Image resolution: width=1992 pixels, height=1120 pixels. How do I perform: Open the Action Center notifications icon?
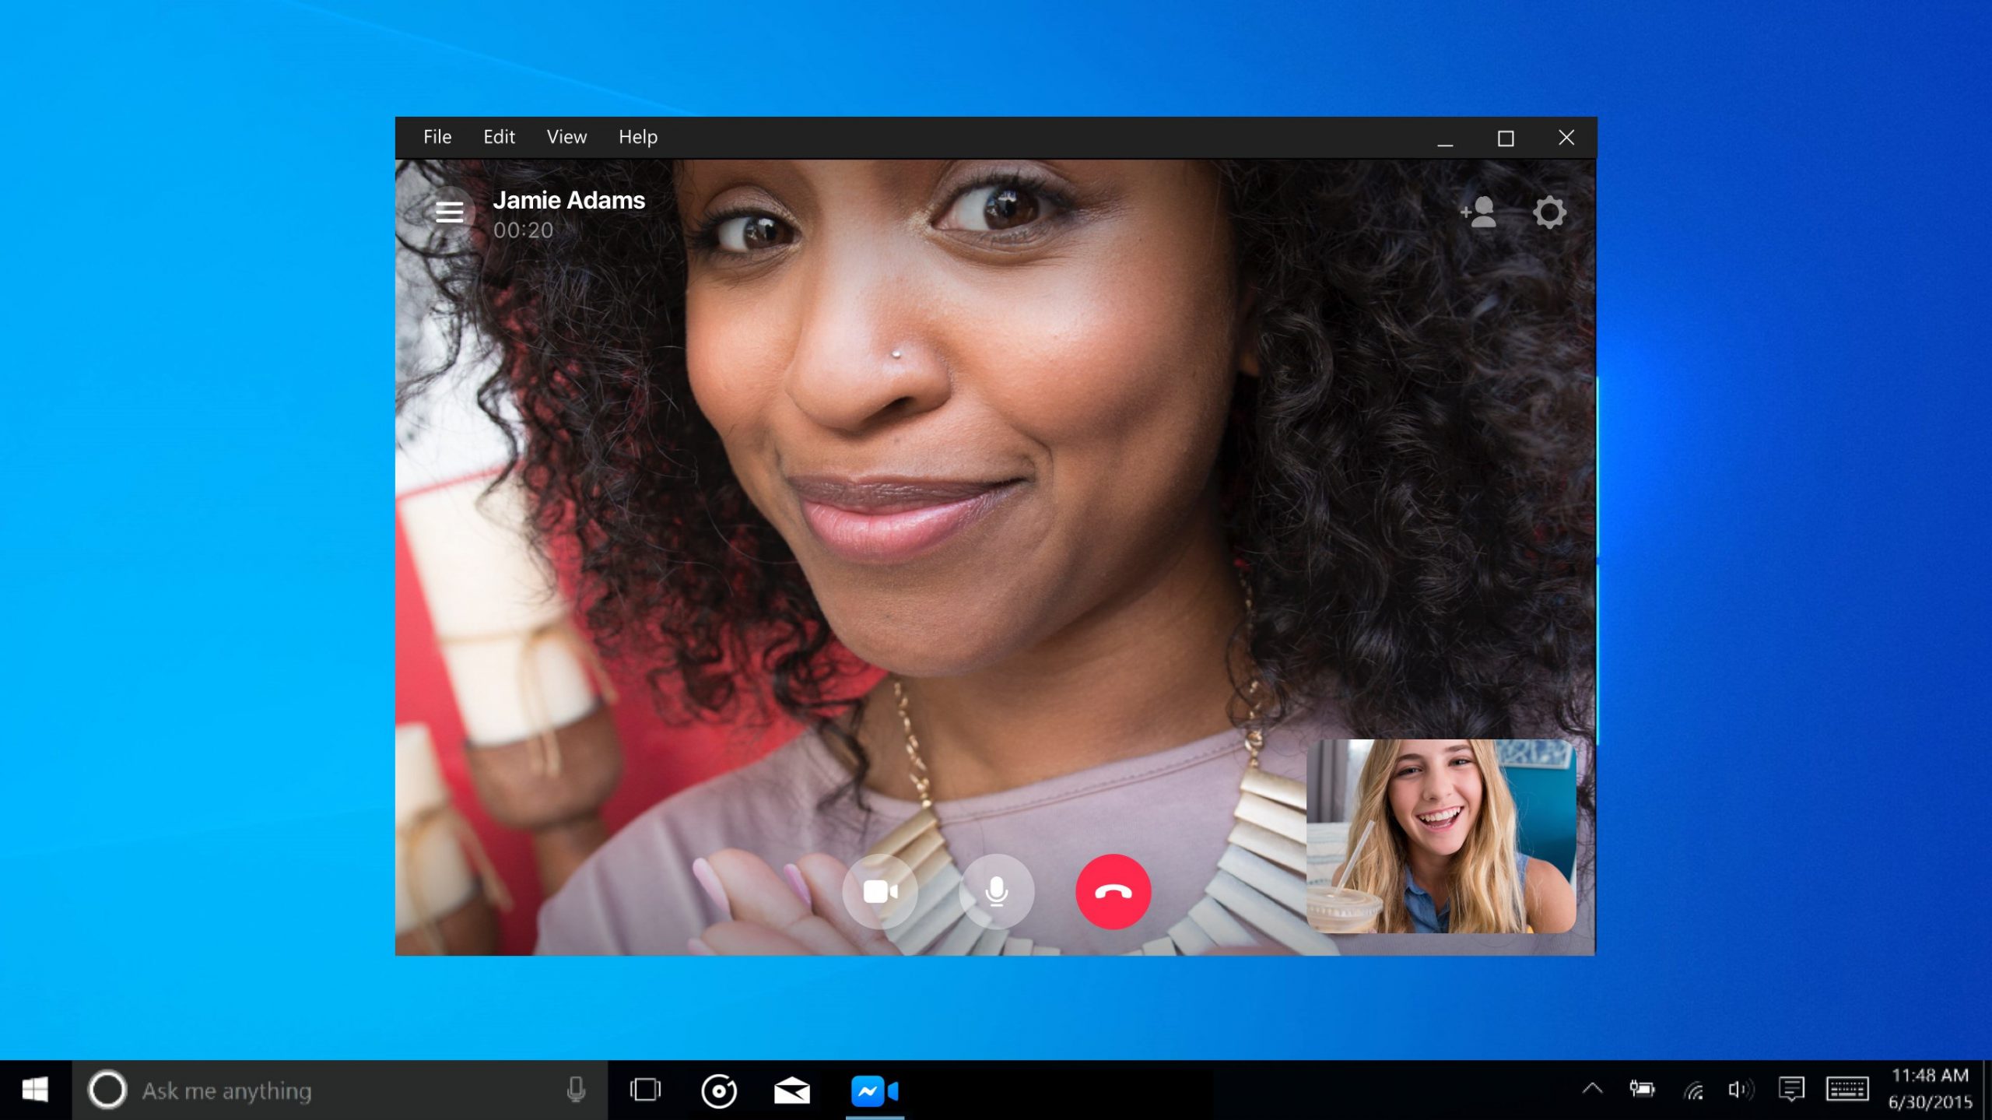1791,1090
